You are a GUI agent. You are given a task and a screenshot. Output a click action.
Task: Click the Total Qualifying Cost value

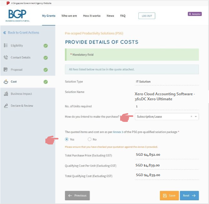pos(148,175)
